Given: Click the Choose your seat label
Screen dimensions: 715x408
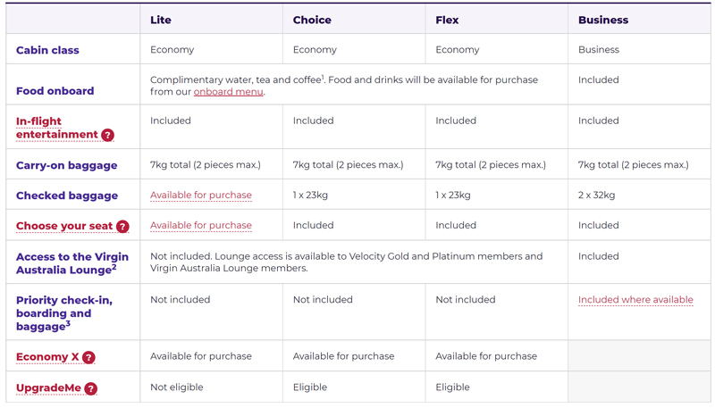Looking at the screenshot, I should [x=64, y=226].
